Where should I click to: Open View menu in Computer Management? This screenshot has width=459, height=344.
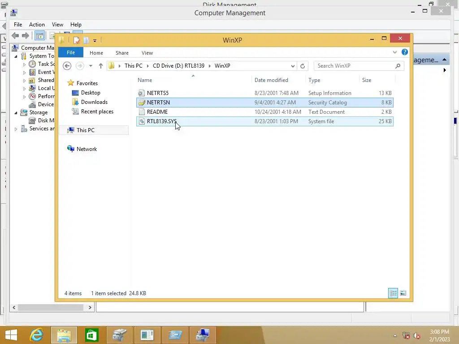(x=57, y=25)
